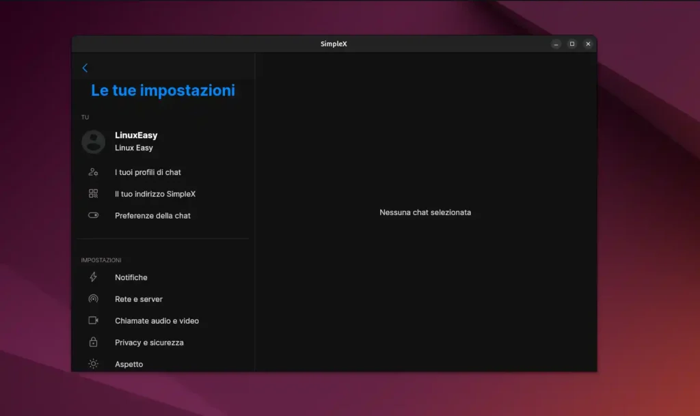Viewport: 700px width, 416px height.
Task: Open the LinuxEasy profile name
Action: 136,135
